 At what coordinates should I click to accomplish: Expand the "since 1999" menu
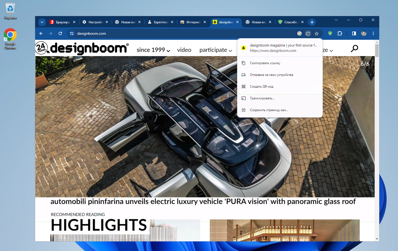point(153,50)
